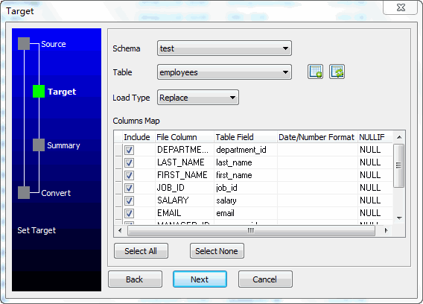The height and width of the screenshot is (304, 423).
Task: Select the Target wizard step label
Action: coord(62,92)
